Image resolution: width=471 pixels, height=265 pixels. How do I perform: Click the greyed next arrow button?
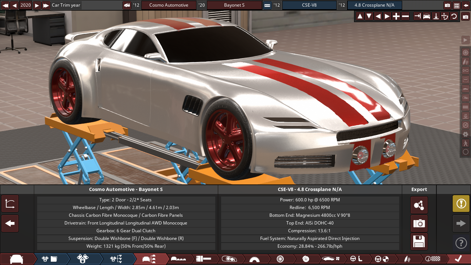tap(461, 223)
